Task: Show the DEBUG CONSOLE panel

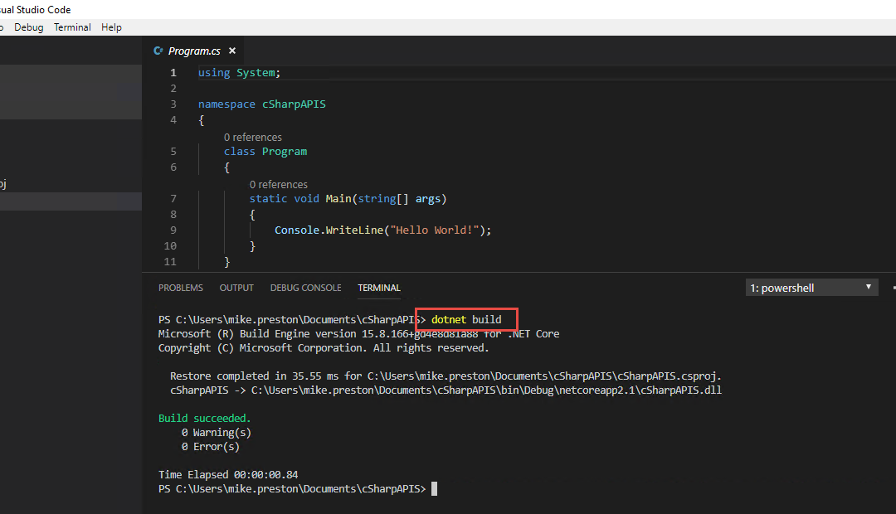Action: 305,288
